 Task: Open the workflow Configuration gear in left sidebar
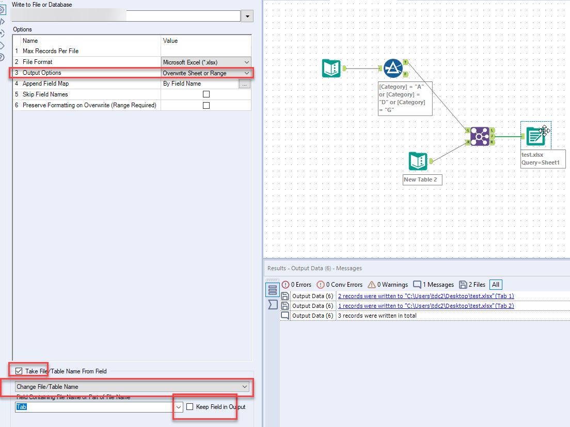[x=4, y=10]
